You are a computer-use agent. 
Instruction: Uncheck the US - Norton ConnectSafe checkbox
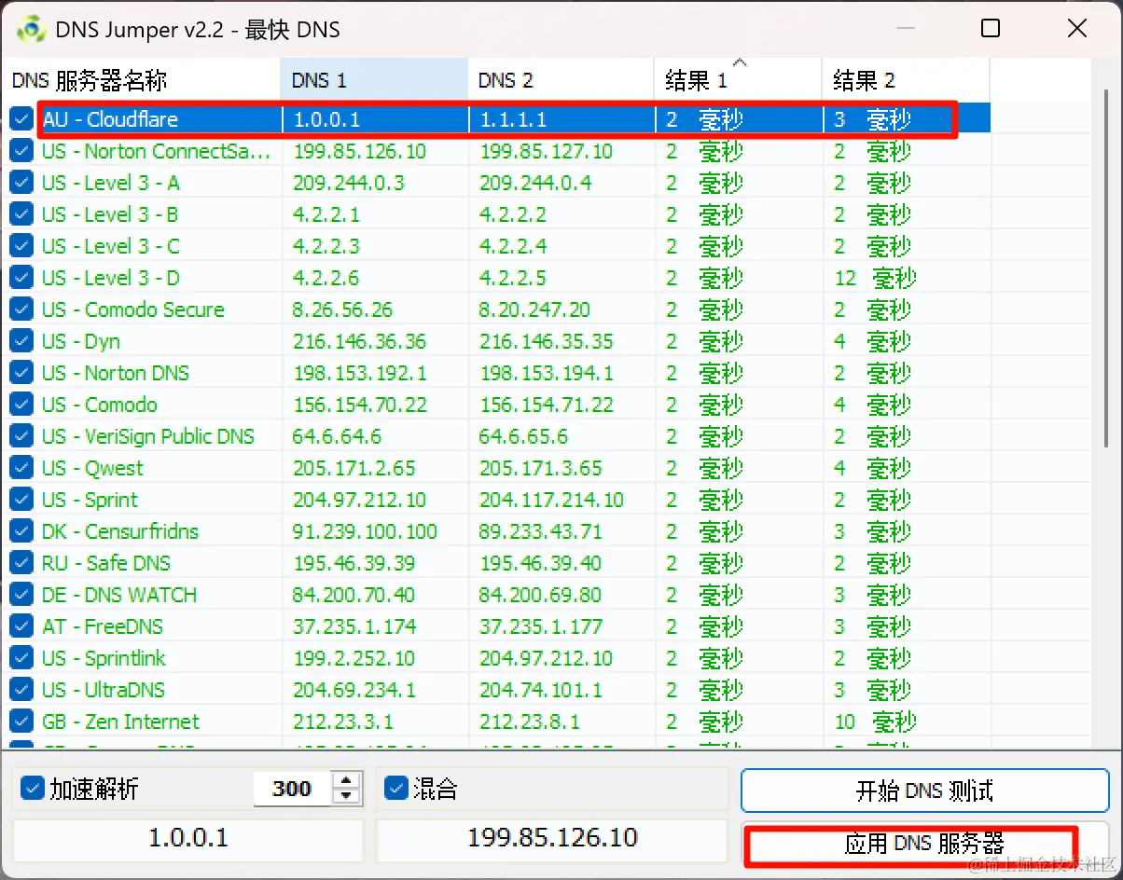pos(21,151)
